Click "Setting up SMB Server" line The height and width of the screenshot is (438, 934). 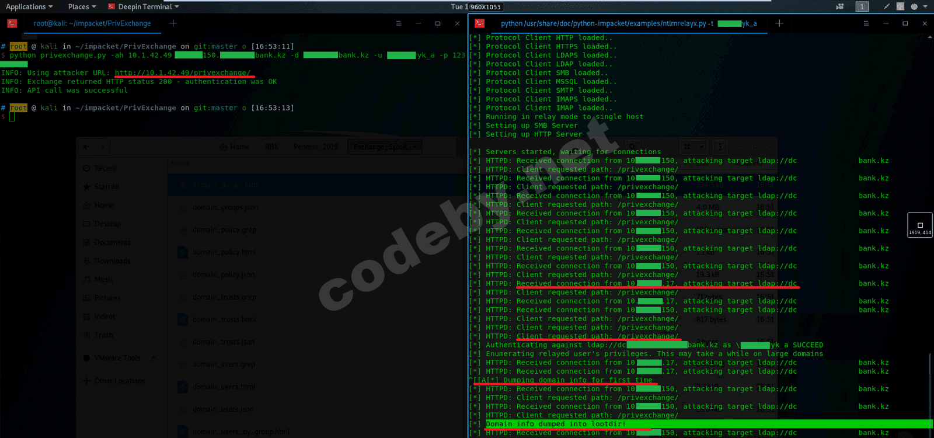[x=524, y=126]
